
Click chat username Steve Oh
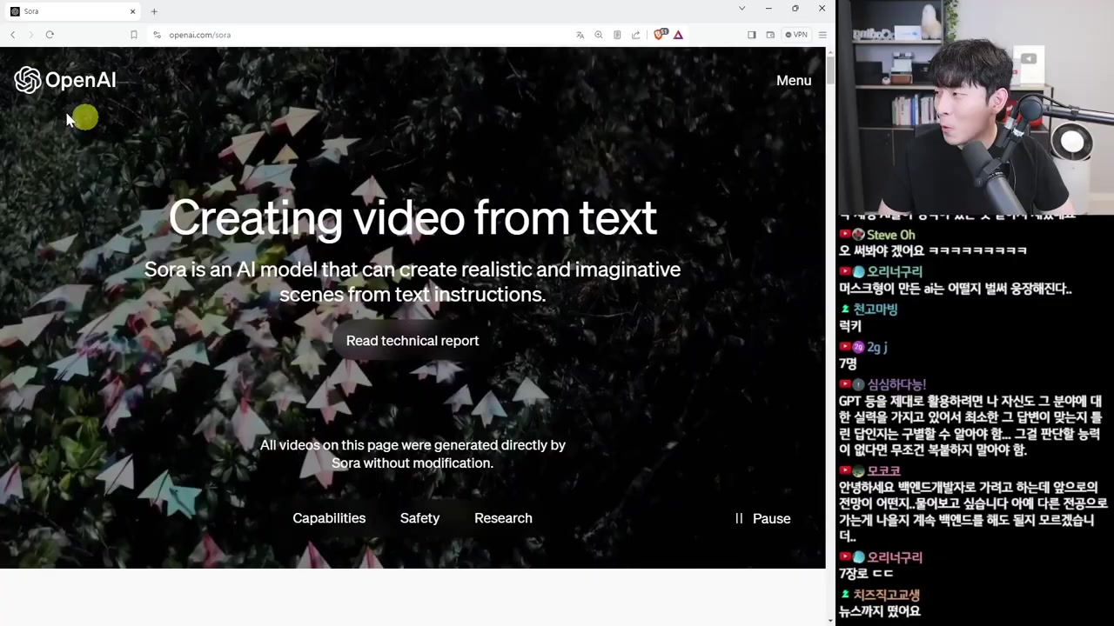click(890, 235)
